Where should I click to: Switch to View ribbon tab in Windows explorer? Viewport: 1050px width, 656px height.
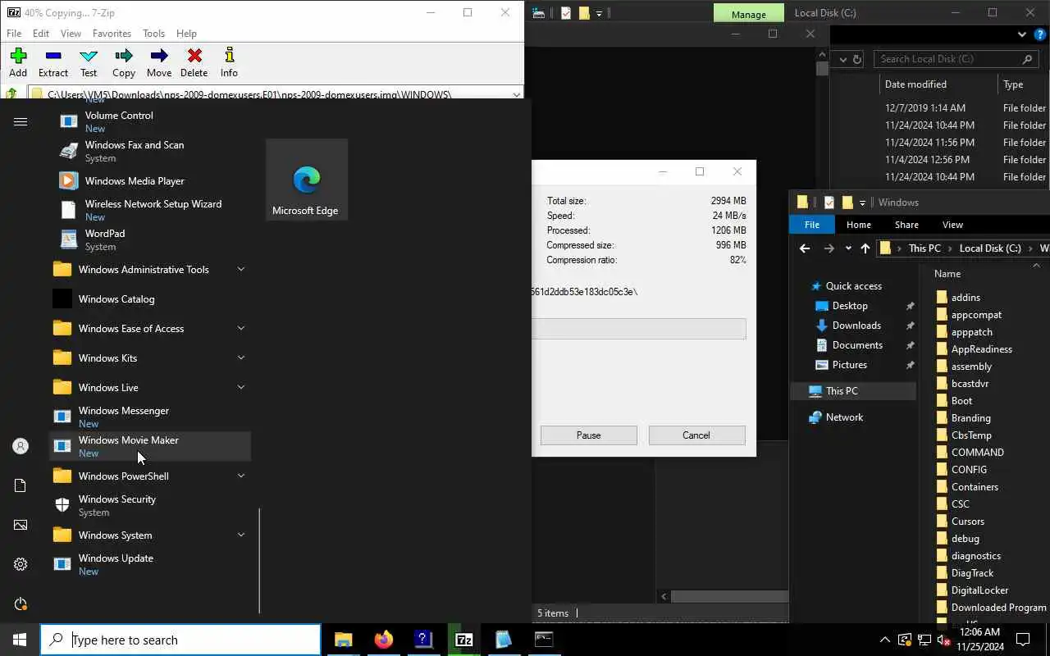(952, 225)
